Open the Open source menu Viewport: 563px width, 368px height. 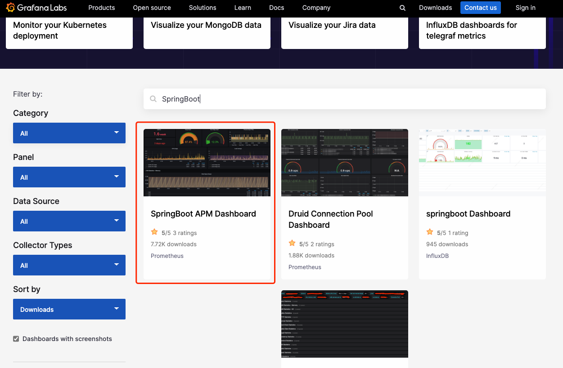[x=152, y=8]
